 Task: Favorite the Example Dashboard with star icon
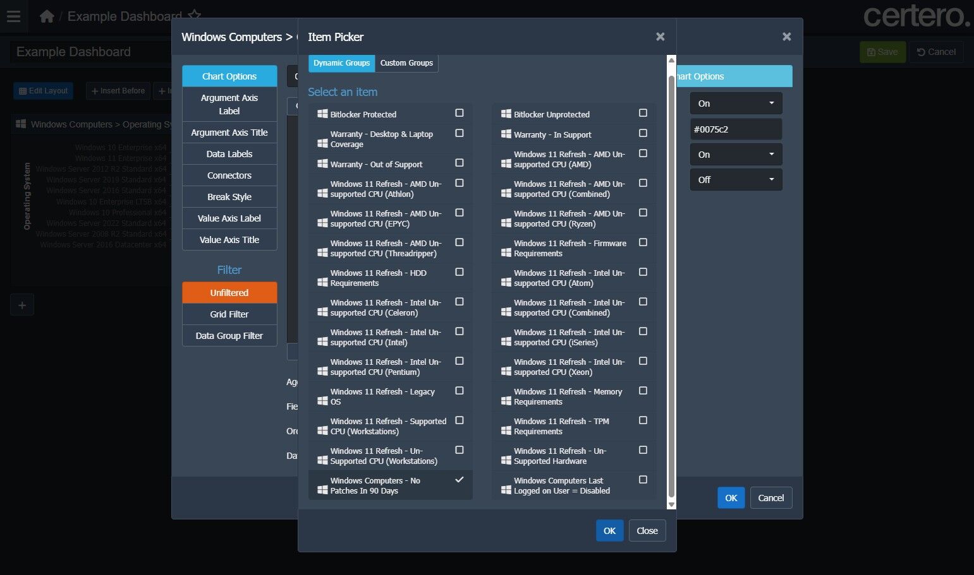tap(195, 16)
